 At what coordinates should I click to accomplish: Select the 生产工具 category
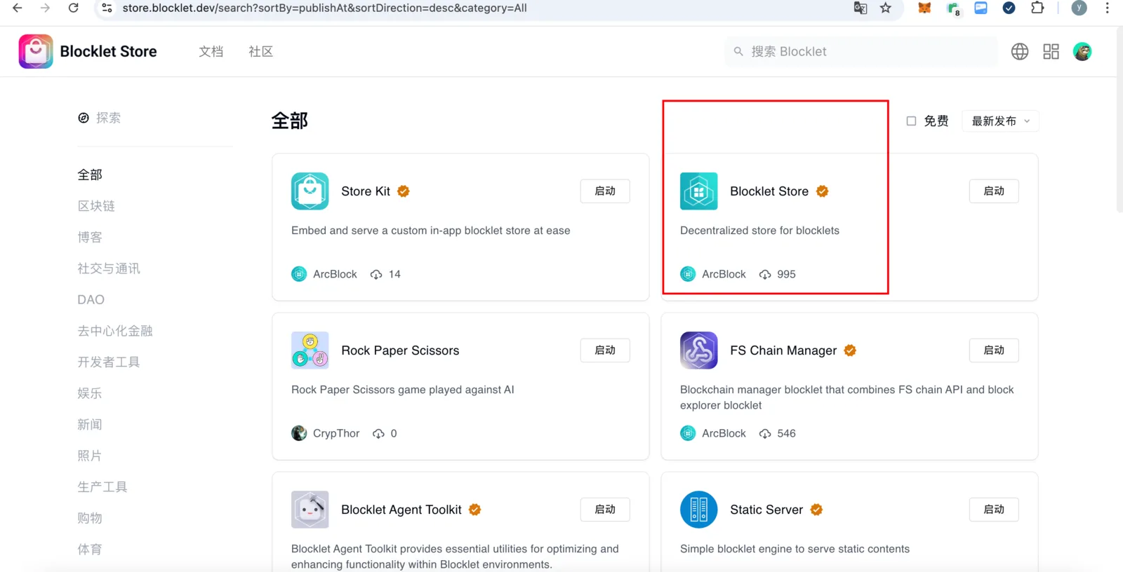[102, 486]
